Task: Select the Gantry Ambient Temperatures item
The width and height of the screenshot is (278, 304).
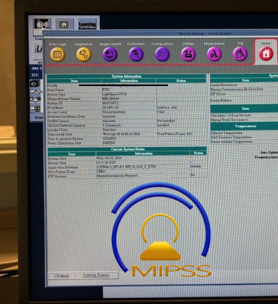Action: 231,142
